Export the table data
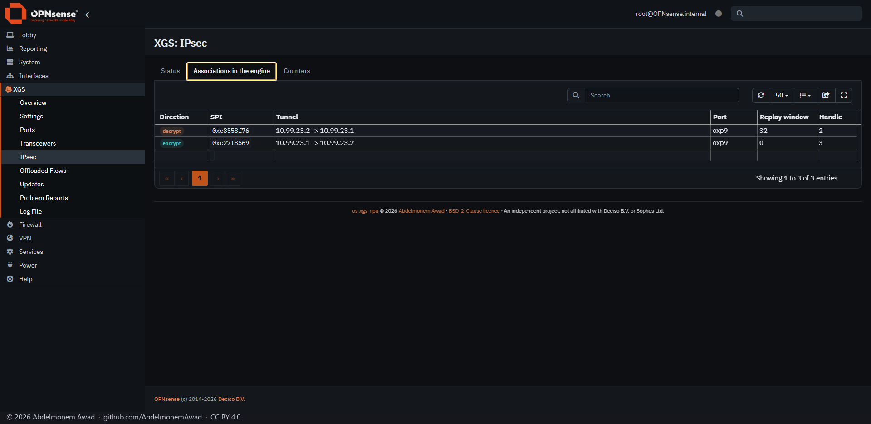Screen dimensions: 871x424 826,95
